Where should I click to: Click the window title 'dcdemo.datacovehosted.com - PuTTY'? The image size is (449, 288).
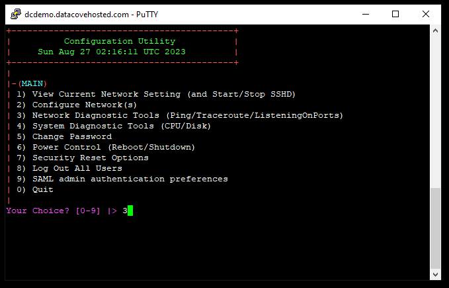[91, 15]
